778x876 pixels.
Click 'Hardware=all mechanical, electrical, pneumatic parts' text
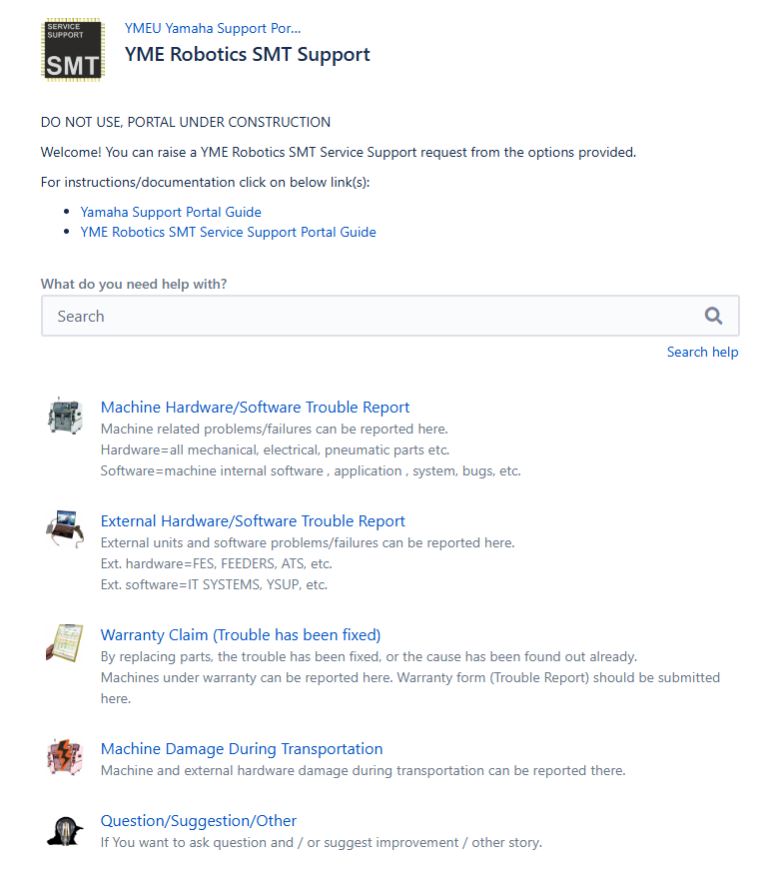(x=275, y=450)
